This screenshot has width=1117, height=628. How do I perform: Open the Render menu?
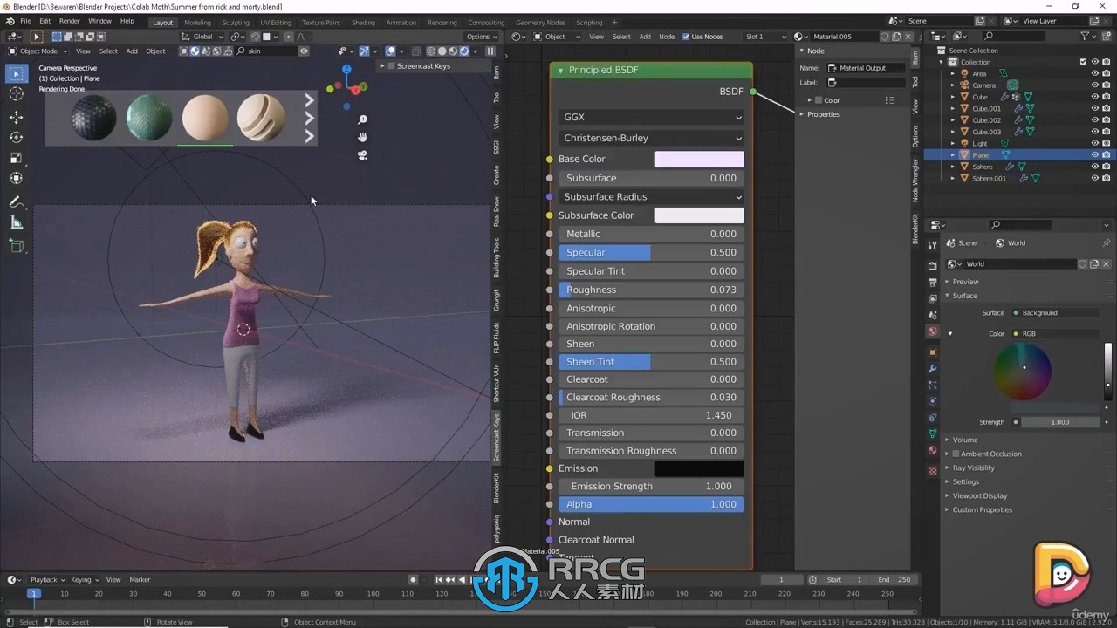[x=69, y=21]
